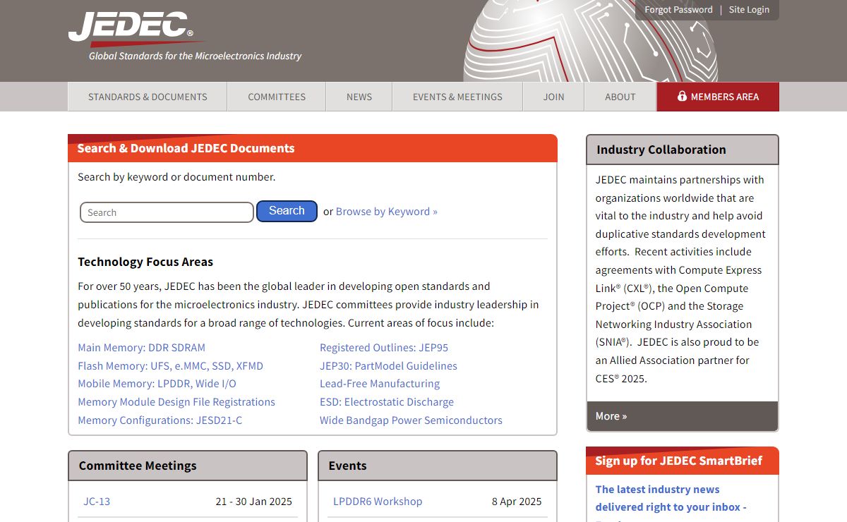Open Registered Outlines: JEP95 link
The width and height of the screenshot is (847, 522).
point(384,348)
